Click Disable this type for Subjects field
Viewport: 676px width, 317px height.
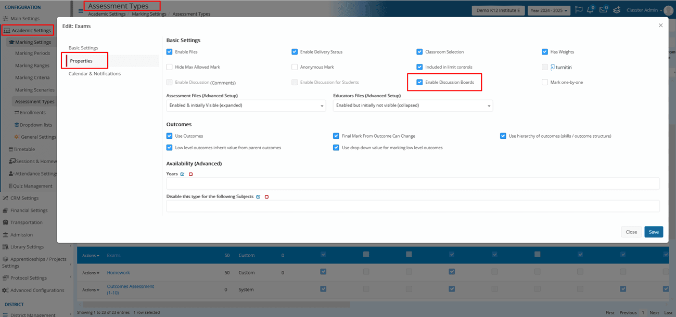[413, 206]
